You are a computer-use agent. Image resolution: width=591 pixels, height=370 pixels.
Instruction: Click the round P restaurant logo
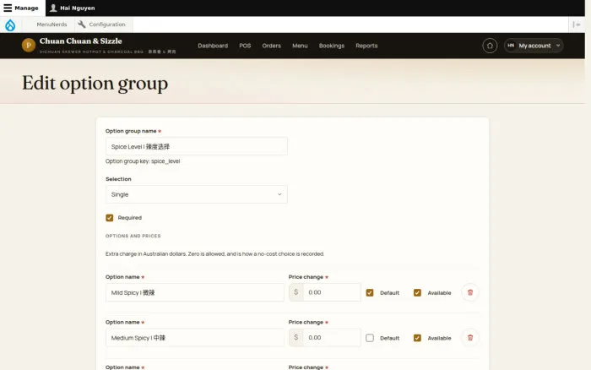pyautogui.click(x=29, y=46)
